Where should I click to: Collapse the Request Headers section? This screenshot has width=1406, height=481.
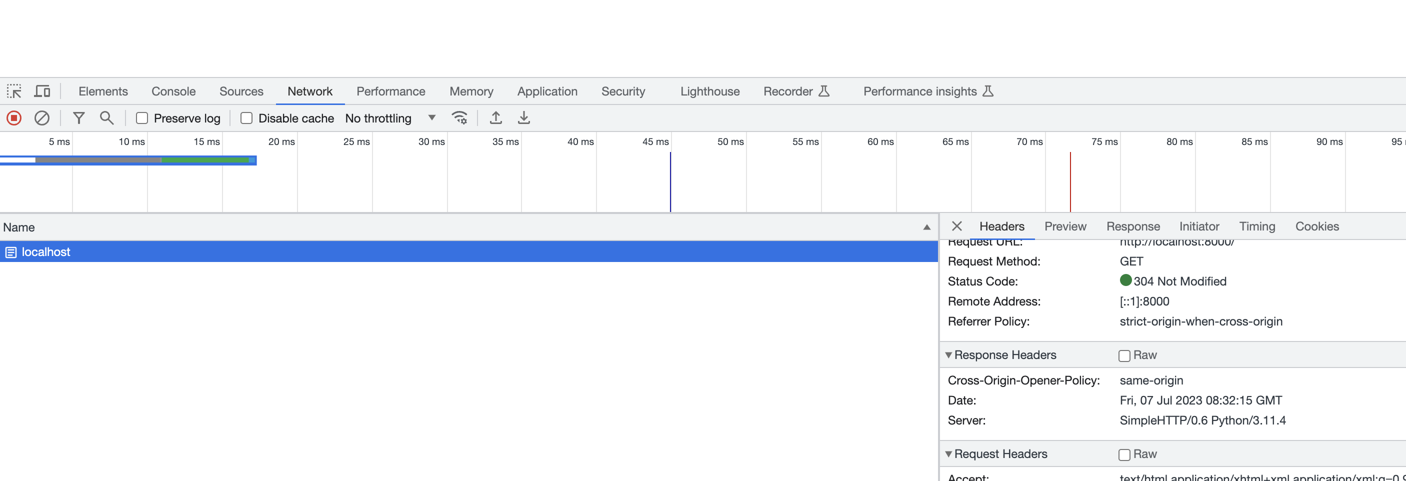click(x=949, y=454)
